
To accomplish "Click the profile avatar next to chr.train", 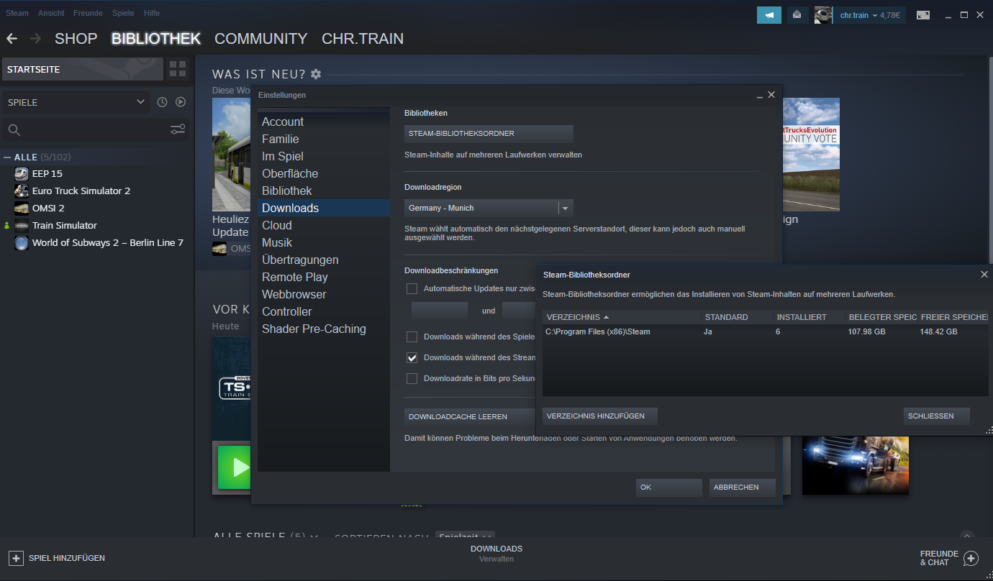I will [x=823, y=15].
